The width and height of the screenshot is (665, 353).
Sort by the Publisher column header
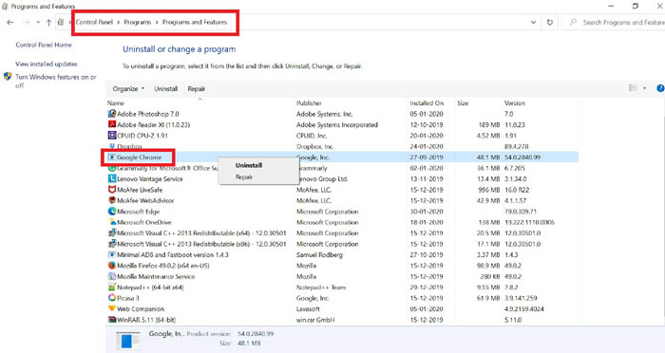tap(309, 103)
